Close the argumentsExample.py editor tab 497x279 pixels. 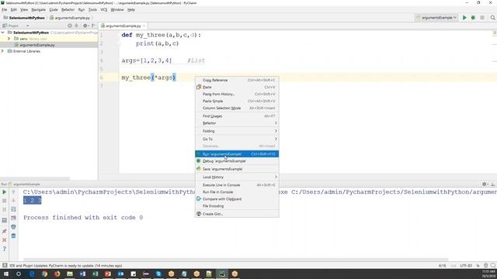tap(144, 26)
